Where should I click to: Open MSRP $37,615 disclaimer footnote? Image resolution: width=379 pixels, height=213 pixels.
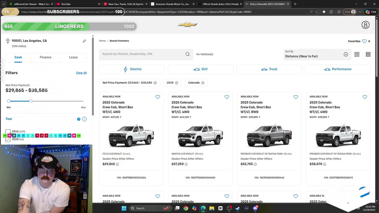pyautogui.click(x=121, y=117)
